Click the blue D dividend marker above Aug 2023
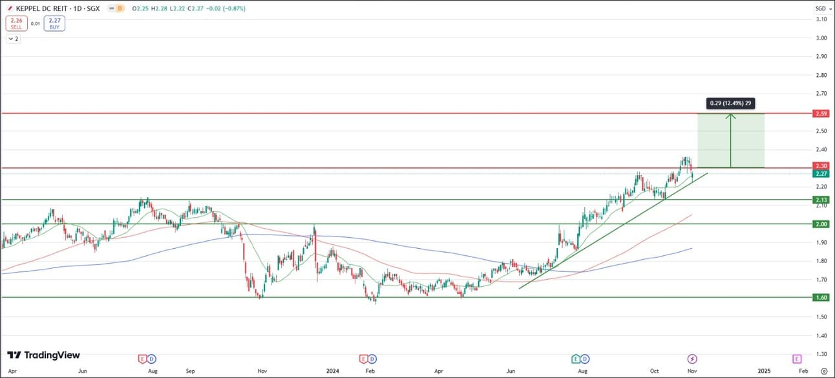 (151, 359)
